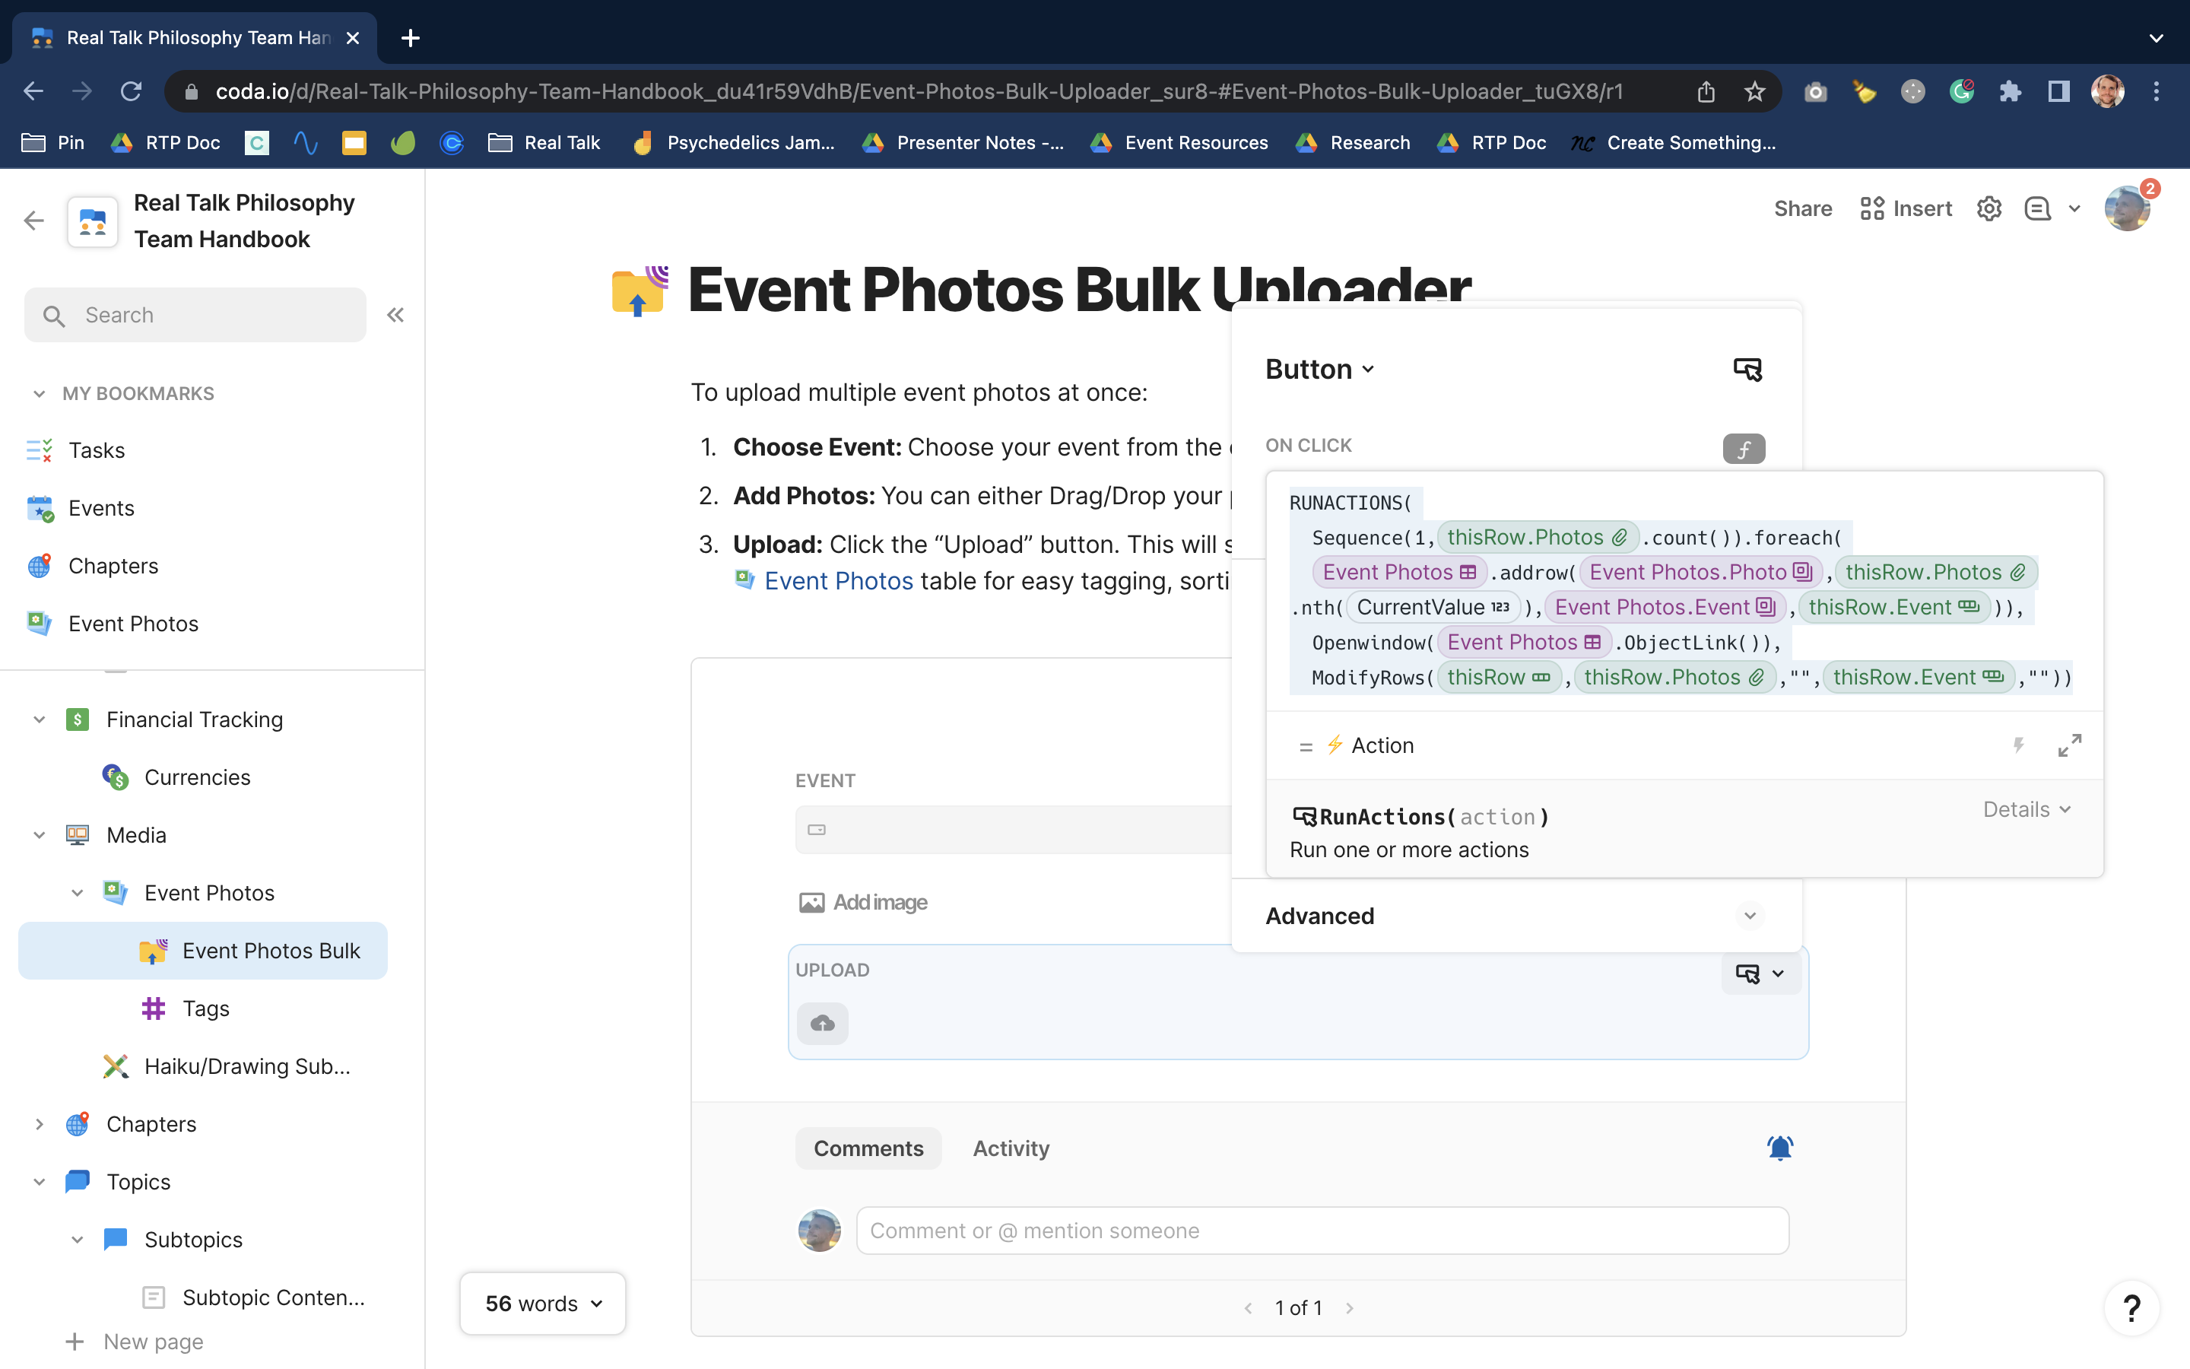This screenshot has width=2190, height=1369.
Task: Click the notification bell in comments
Action: (1779, 1148)
